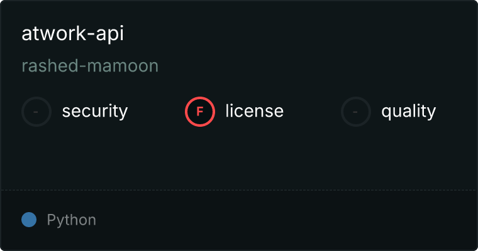Open the rashed-mamoon author link

coord(90,66)
